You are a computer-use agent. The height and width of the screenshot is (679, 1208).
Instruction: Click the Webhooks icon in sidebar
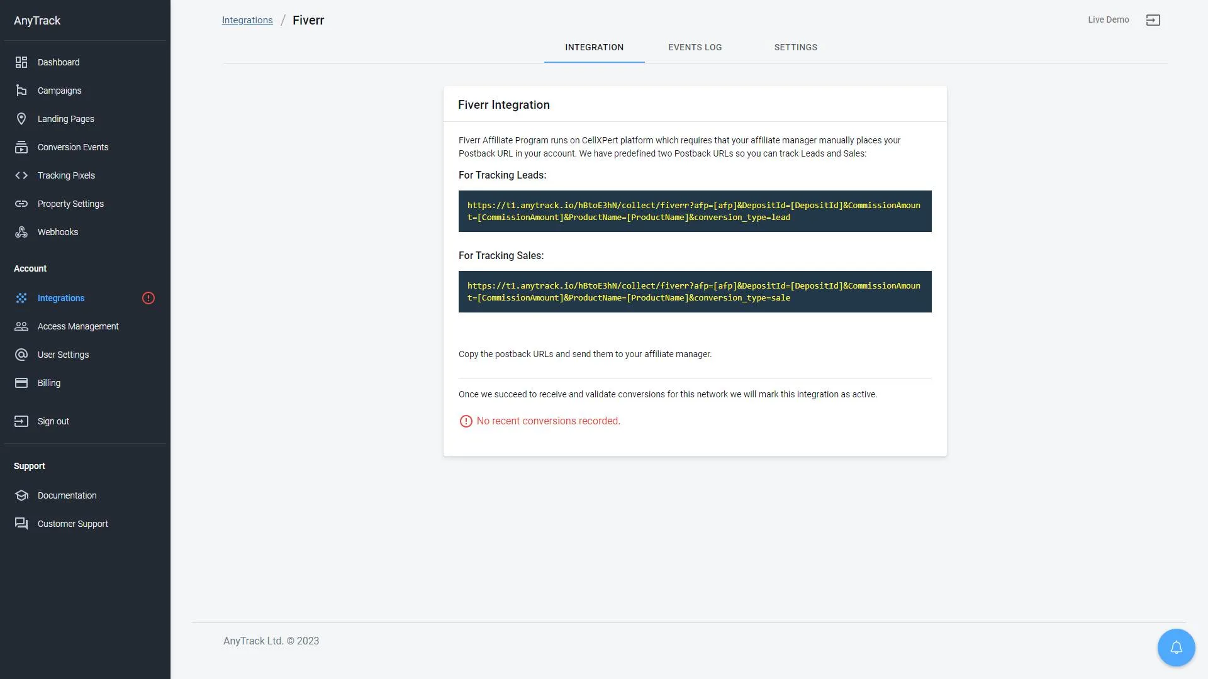pos(21,232)
